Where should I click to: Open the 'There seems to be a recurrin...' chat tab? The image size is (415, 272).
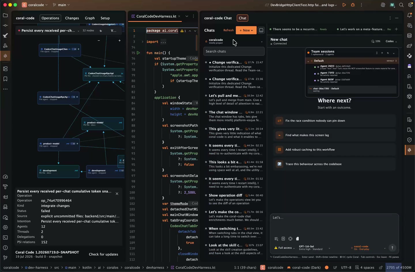(298, 29)
